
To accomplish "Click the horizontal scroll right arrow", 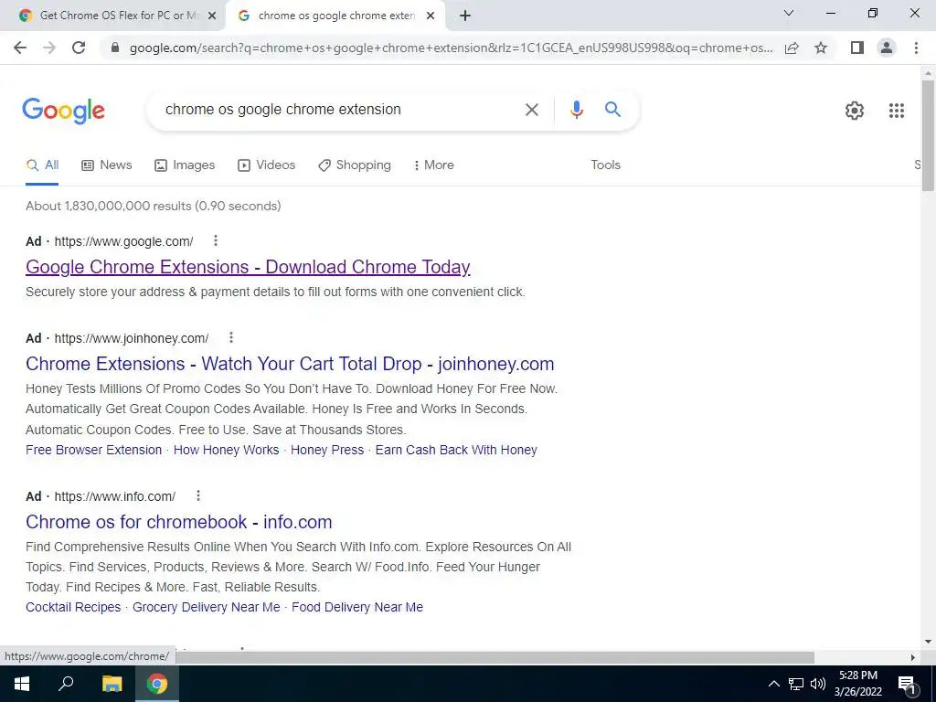I will tap(913, 657).
